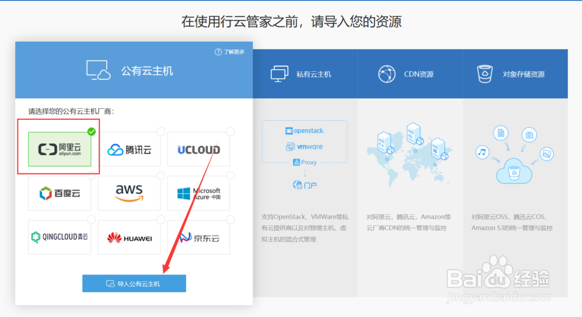Select the JD Cloud vendor card
This screenshot has height=317, width=582.
[198, 237]
